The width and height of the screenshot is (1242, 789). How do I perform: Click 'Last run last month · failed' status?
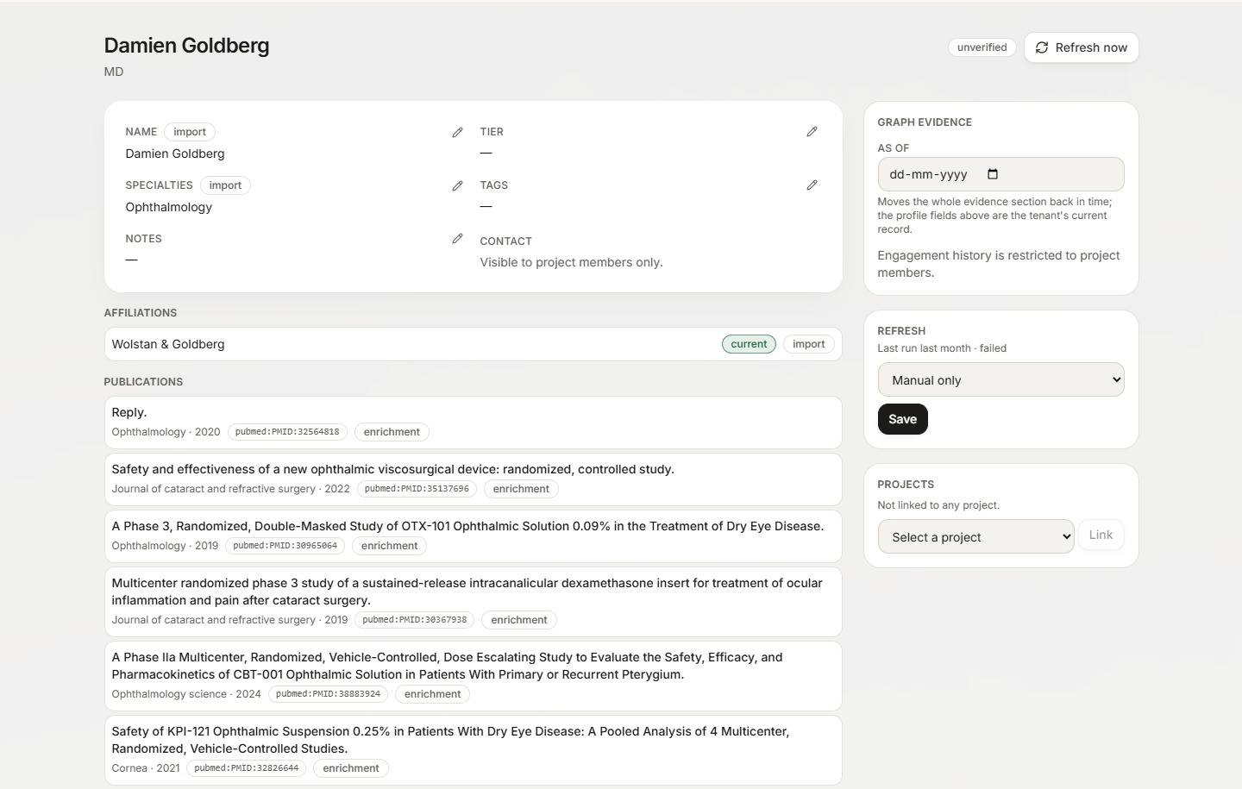pyautogui.click(x=942, y=348)
